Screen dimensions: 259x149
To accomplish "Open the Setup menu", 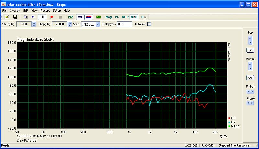I will (x=57, y=11).
